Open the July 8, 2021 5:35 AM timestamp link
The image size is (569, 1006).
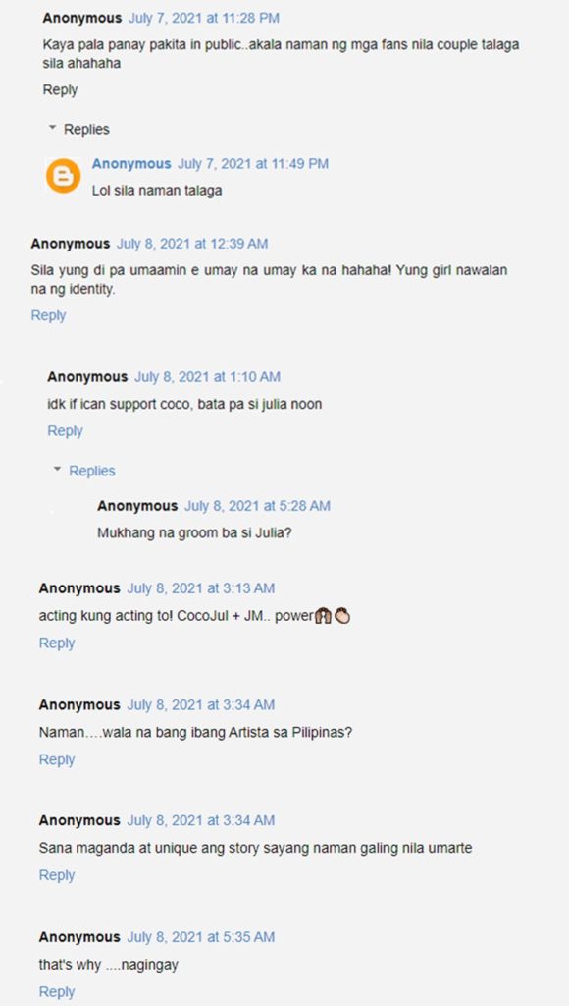click(x=200, y=936)
